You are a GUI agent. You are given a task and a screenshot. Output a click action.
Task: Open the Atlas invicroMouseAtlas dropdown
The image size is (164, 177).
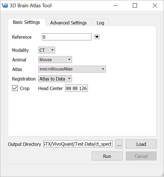(72, 69)
